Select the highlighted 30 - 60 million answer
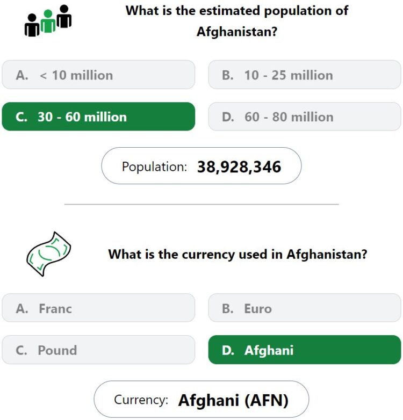403x420 pixels. (98, 117)
